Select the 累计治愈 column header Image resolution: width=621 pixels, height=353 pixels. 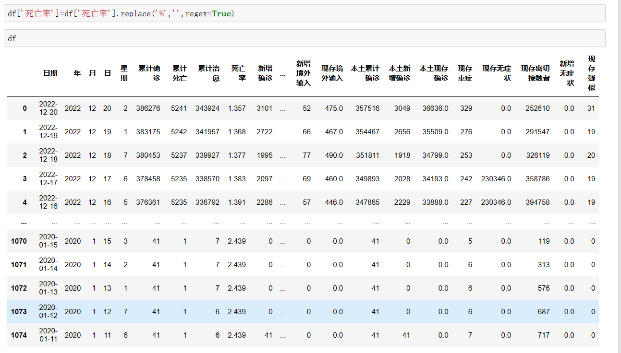pos(209,73)
